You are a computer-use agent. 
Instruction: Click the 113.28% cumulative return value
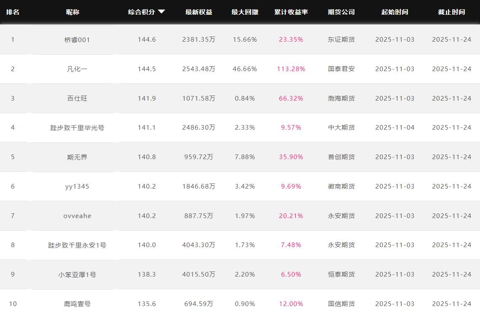tap(291, 69)
